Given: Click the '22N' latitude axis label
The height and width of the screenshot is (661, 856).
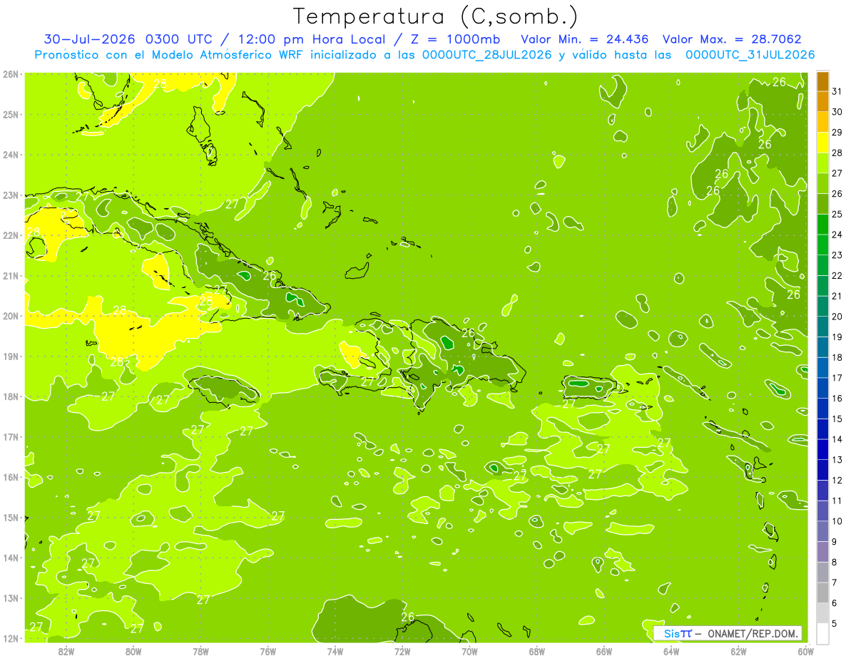Looking at the screenshot, I should pos(10,235).
